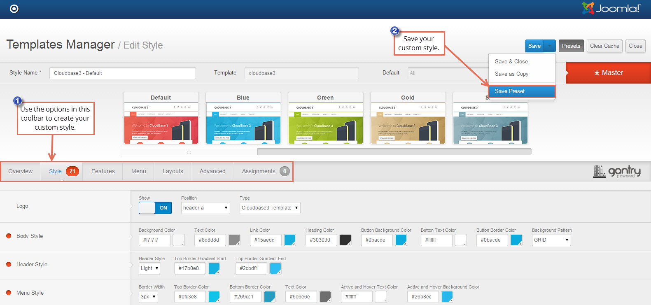Screen dimensions: 651x305
Task: Click the Style Name input field
Action: click(x=123, y=73)
